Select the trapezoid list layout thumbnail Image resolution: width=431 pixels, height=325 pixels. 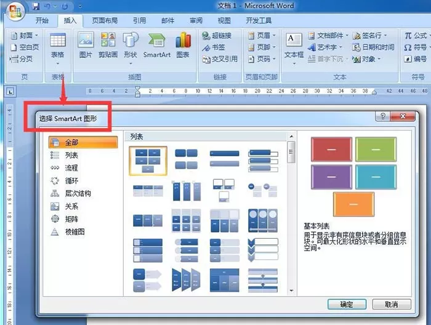186,280
